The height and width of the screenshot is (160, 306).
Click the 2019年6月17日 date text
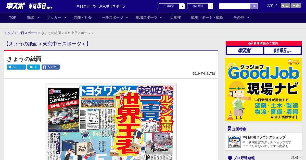point(204,74)
